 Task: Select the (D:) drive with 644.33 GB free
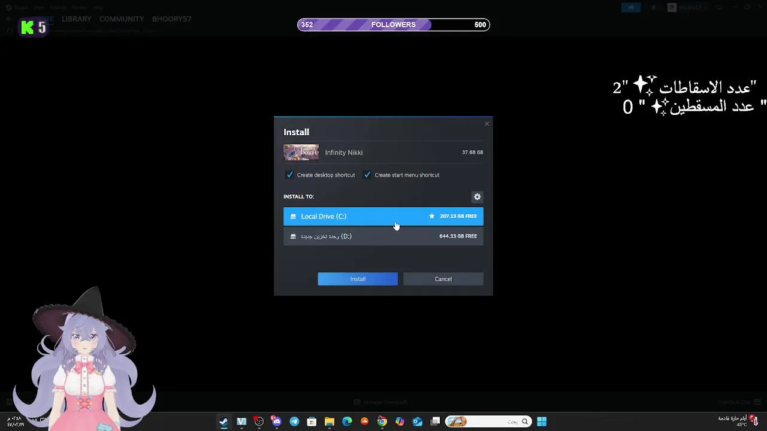(383, 236)
